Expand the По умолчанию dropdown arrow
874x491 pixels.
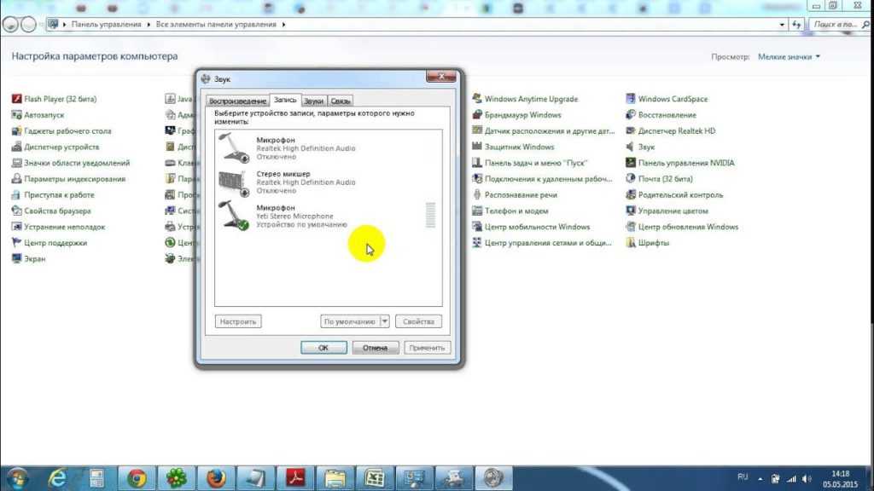(384, 321)
